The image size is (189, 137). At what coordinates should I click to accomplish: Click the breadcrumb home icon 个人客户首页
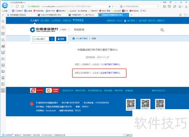(74, 38)
